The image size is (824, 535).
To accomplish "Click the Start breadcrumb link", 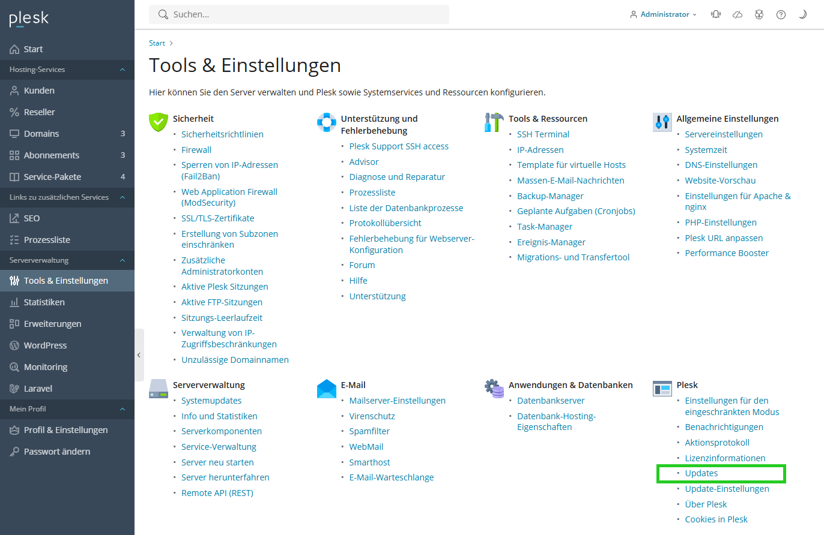I will click(x=157, y=43).
